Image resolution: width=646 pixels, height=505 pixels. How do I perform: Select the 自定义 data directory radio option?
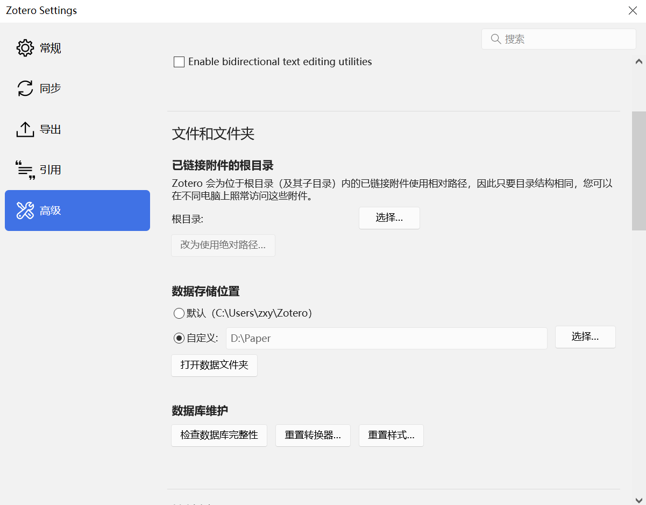coord(179,338)
